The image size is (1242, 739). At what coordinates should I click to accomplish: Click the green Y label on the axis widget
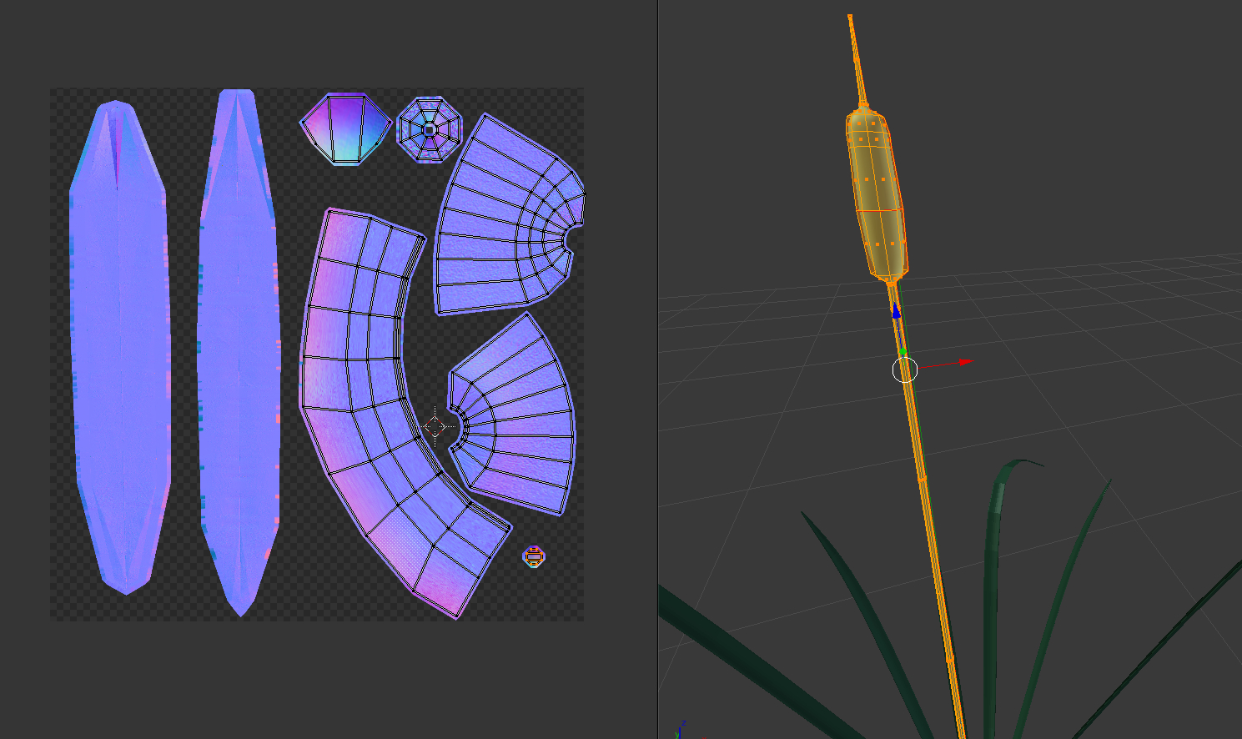click(x=676, y=735)
